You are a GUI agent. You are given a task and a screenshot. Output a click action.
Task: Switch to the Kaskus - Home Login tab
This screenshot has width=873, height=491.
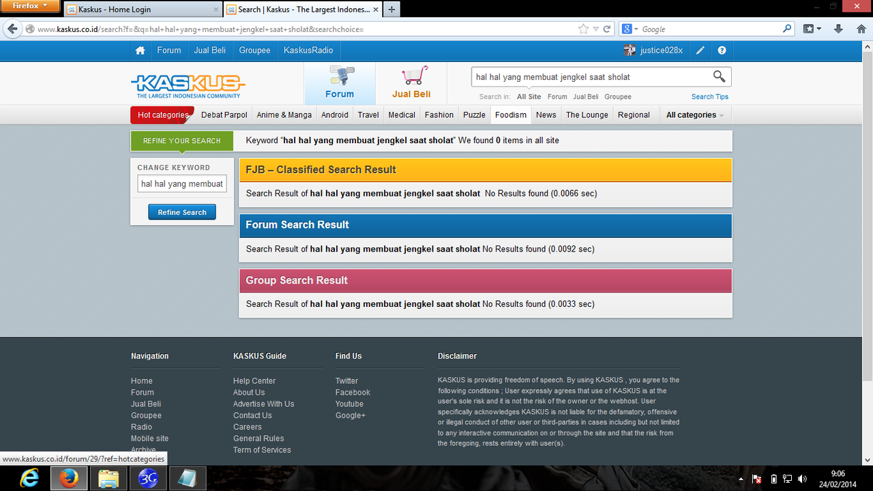tap(143, 10)
